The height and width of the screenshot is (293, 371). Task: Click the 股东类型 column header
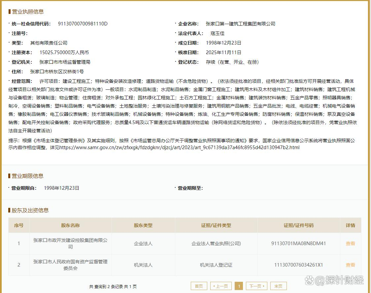[x=143, y=225]
